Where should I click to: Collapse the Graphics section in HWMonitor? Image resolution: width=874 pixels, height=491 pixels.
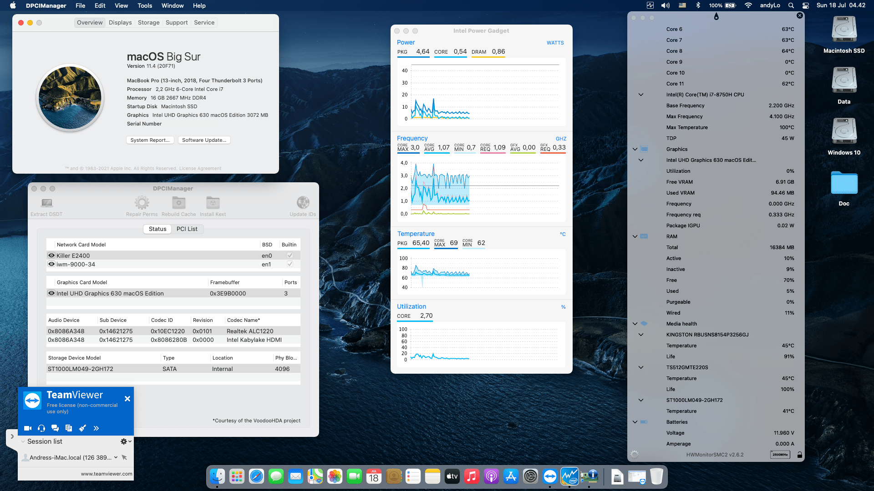click(x=635, y=149)
